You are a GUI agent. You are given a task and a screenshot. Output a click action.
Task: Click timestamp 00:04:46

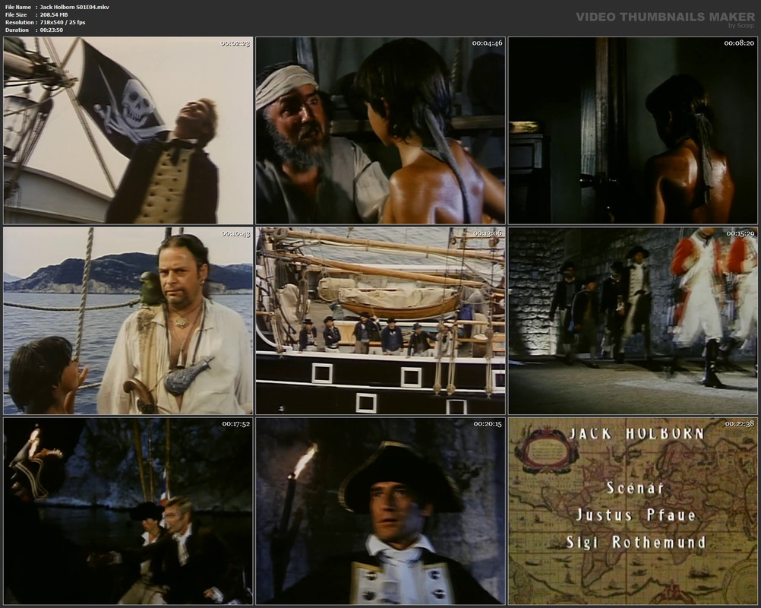[x=487, y=43]
